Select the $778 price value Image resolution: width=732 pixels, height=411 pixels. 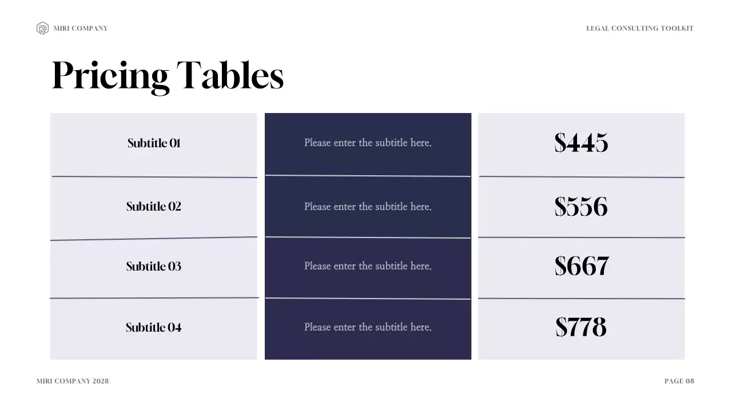(x=581, y=327)
